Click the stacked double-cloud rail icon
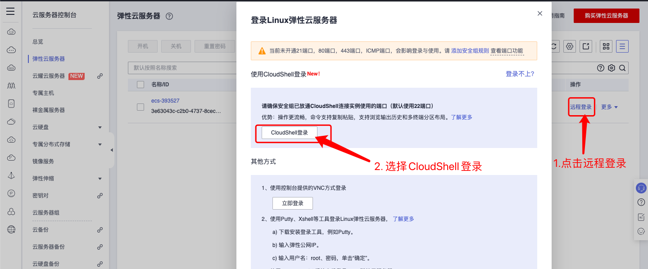Screen dimensions: 648x269 tap(11, 121)
